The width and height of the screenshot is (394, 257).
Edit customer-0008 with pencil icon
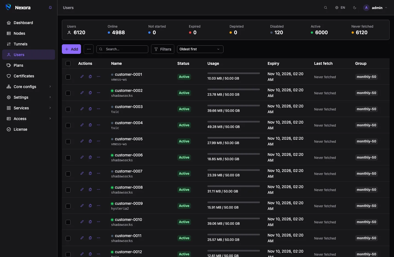pos(82,189)
